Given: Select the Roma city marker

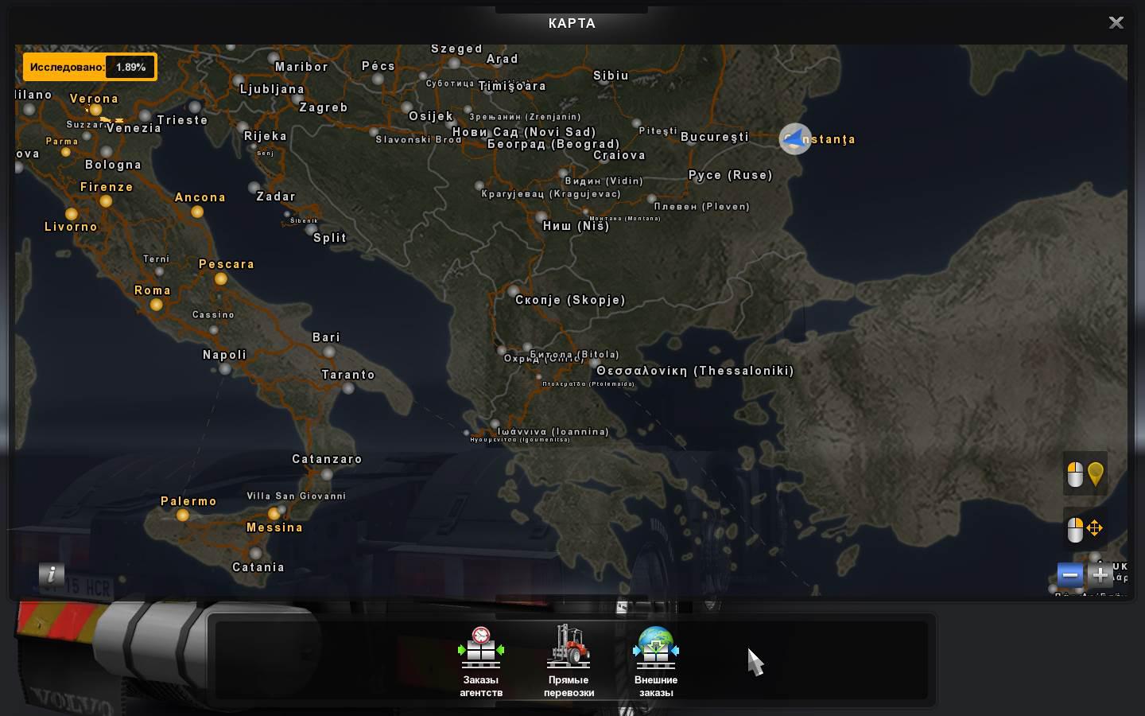Looking at the screenshot, I should click(156, 305).
